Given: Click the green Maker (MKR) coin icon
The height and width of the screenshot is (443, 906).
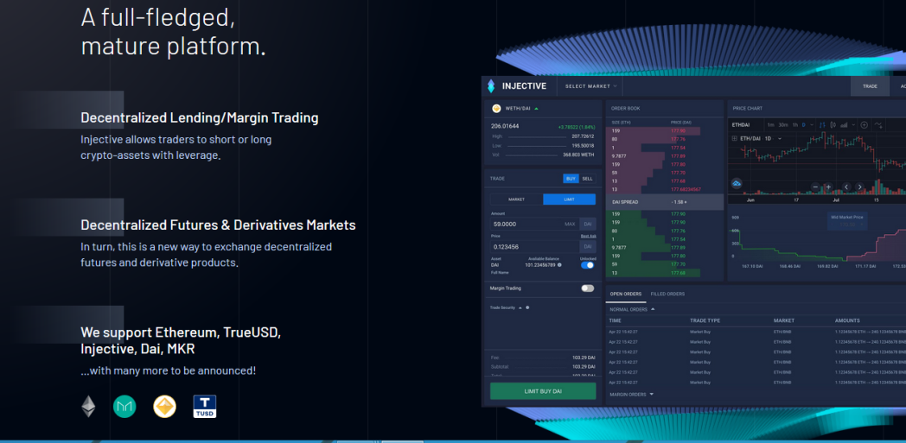Looking at the screenshot, I should point(124,407).
